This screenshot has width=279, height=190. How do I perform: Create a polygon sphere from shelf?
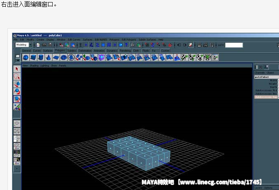point(26,58)
